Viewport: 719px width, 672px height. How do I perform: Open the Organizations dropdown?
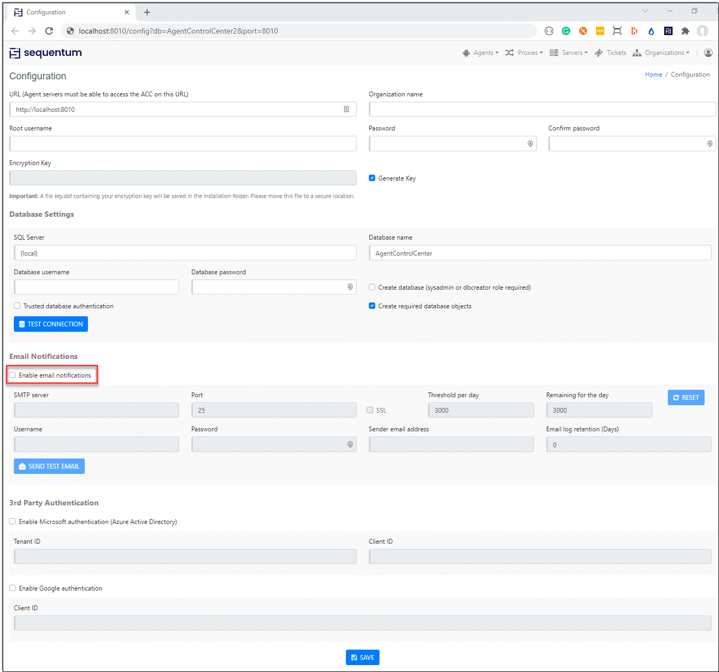pos(665,53)
